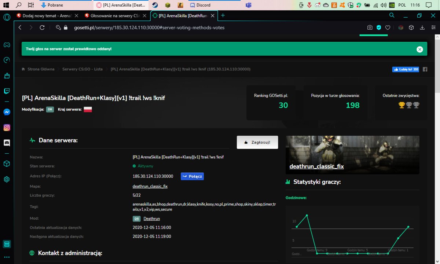Switch to Dodaj nowy temat tab
The width and height of the screenshot is (440, 264).
coord(47,16)
